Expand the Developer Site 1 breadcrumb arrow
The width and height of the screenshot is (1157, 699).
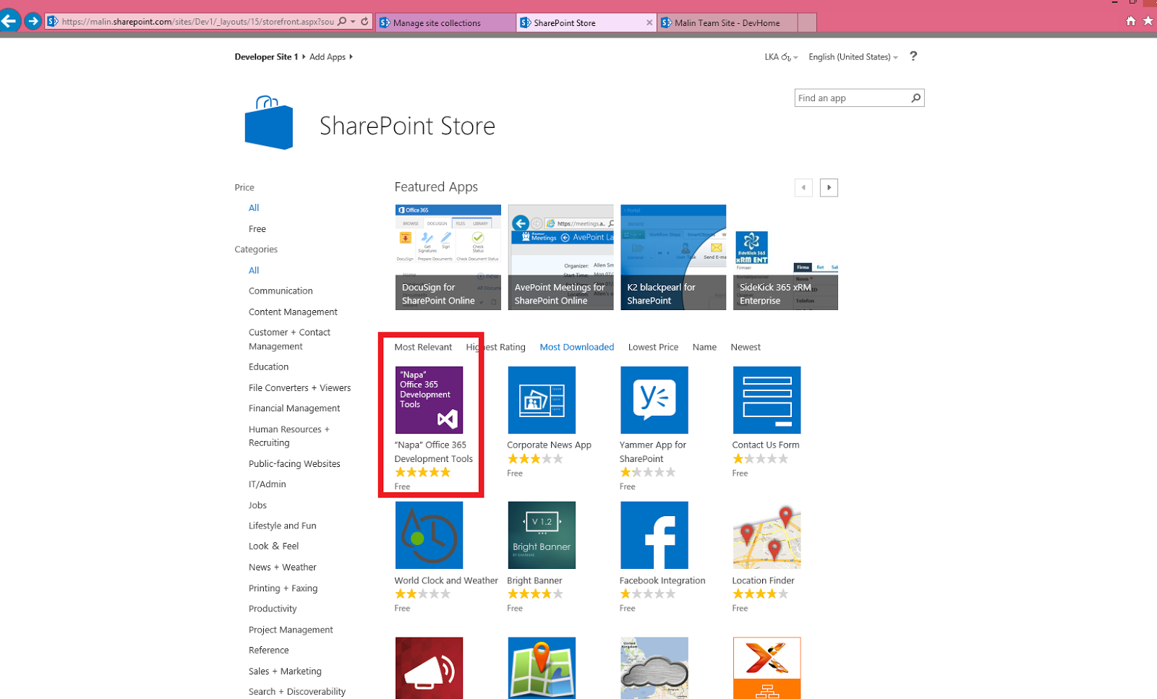304,56
